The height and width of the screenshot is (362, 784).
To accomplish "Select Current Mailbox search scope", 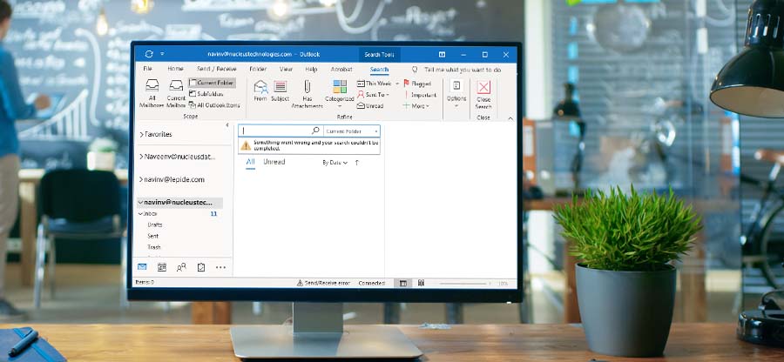I will [176, 94].
